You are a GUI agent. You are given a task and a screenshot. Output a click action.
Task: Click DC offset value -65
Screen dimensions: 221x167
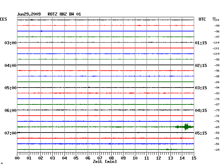click(217, 127)
